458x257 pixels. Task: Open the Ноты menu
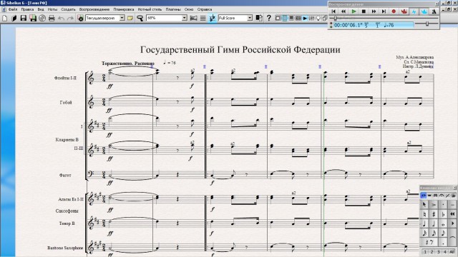52,9
